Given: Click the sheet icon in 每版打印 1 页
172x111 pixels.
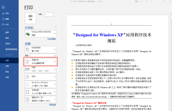Looking at the screenshot, I should coord(27,99).
